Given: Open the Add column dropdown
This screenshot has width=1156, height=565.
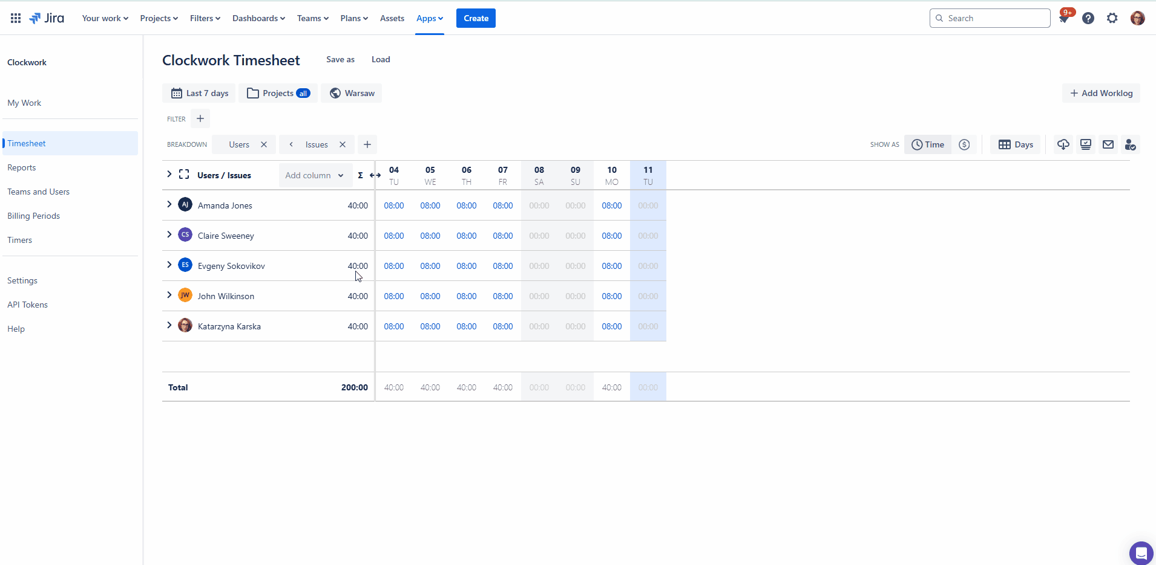Looking at the screenshot, I should click(314, 175).
